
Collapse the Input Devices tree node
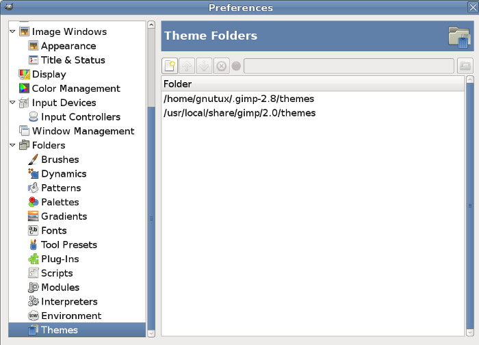tap(12, 103)
